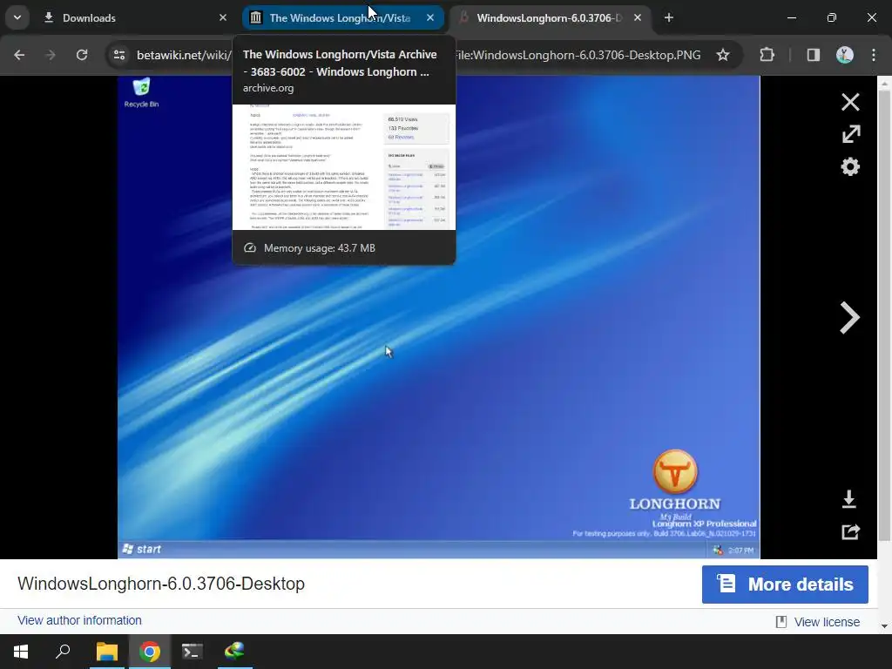
Task: Expand the image to full screen
Action: 850,134
